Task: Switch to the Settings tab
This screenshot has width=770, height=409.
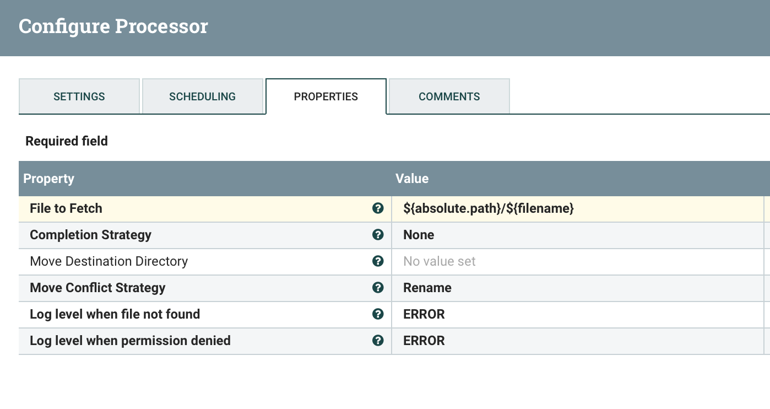Action: pyautogui.click(x=79, y=96)
